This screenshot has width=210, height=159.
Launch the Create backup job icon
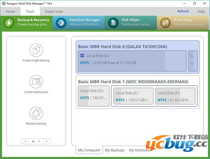click(36, 82)
